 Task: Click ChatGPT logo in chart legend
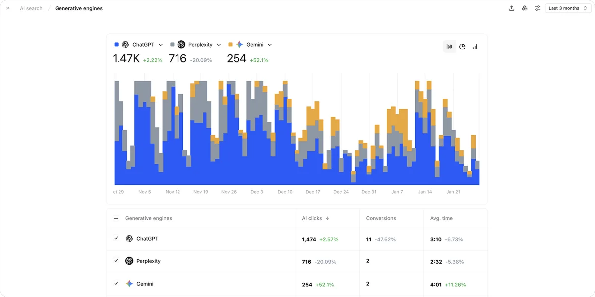125,45
